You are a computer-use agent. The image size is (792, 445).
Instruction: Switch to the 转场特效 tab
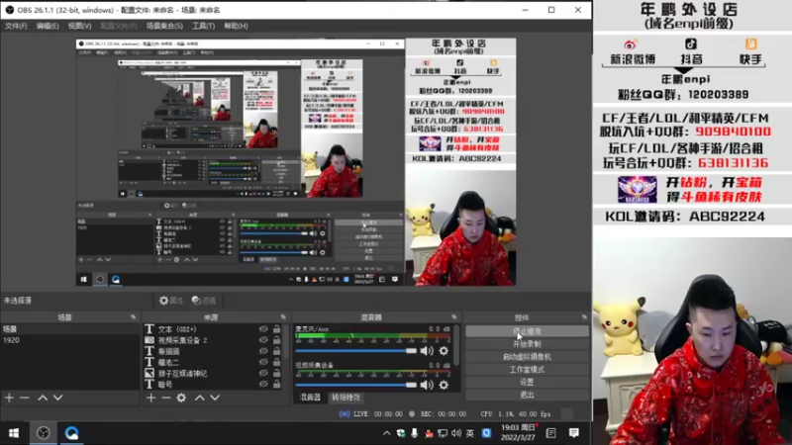pos(346,398)
